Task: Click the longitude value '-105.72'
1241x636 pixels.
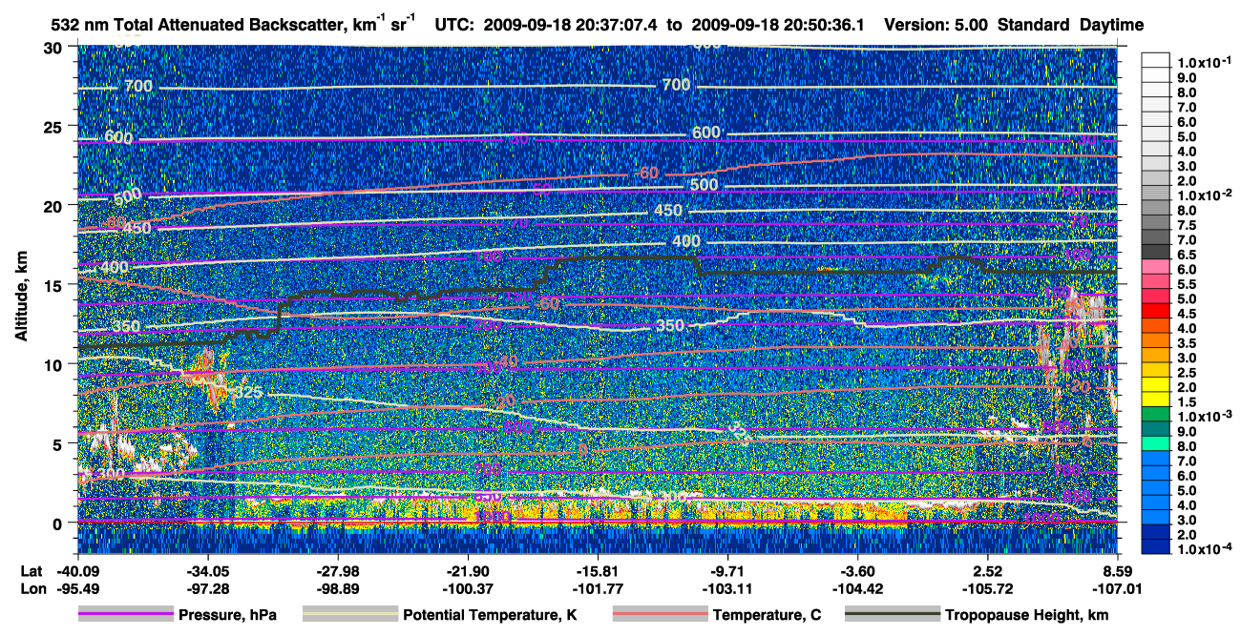Action: point(988,588)
